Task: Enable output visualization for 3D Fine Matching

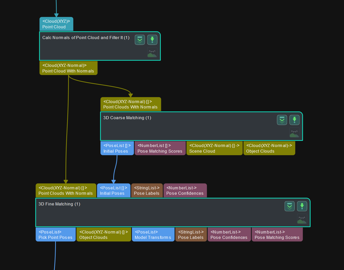Action: pos(302,219)
